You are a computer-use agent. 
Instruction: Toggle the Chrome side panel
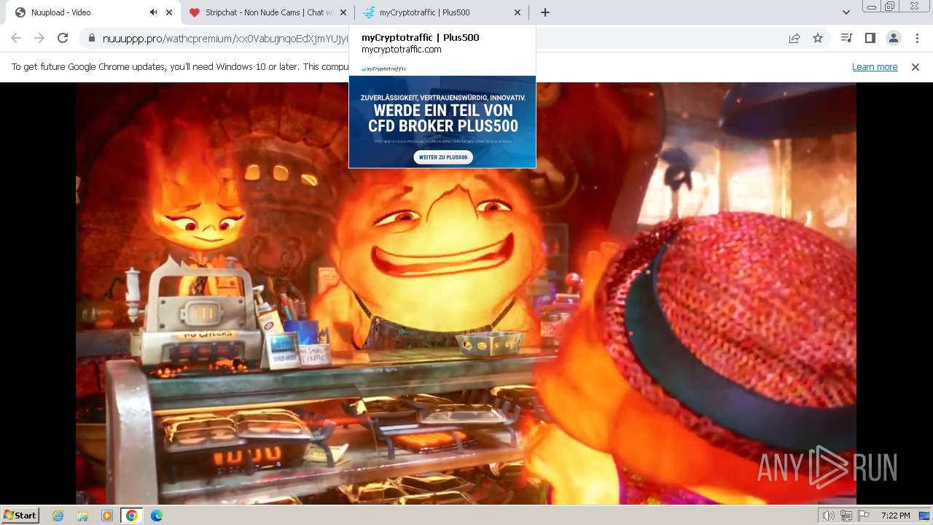[x=870, y=39]
